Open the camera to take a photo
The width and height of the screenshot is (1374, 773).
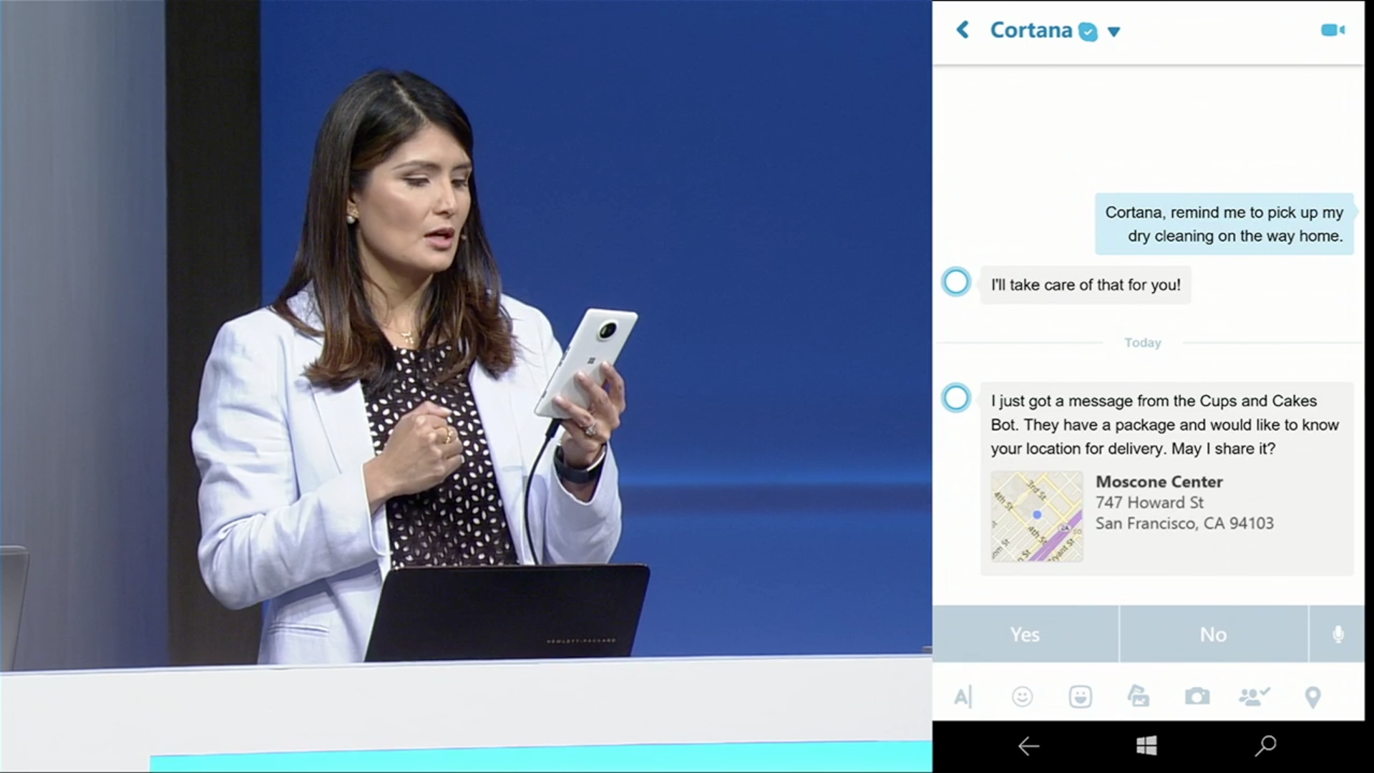1197,696
